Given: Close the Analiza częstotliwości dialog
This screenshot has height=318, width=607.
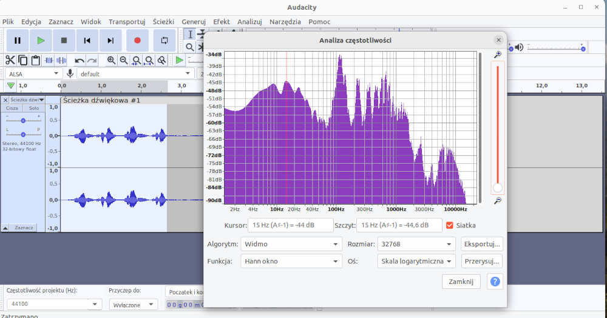Looking at the screenshot, I should click(x=498, y=40).
